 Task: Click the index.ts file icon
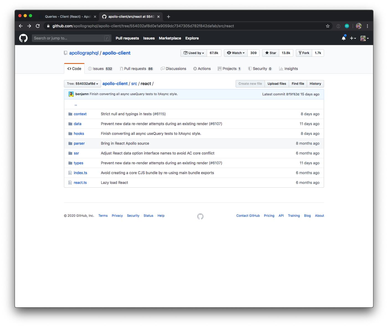70,173
